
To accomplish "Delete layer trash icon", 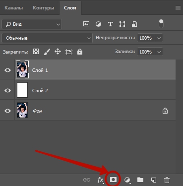I will [x=167, y=180].
